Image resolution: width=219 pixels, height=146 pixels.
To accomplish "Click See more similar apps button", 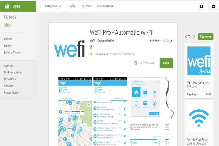I will click(x=205, y=36).
